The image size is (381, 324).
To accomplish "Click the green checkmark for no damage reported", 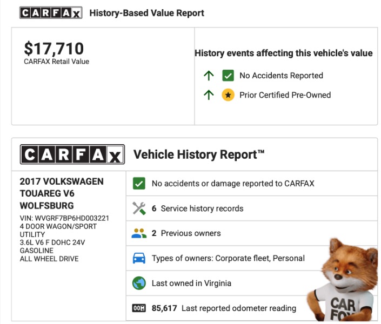I will pyautogui.click(x=139, y=184).
